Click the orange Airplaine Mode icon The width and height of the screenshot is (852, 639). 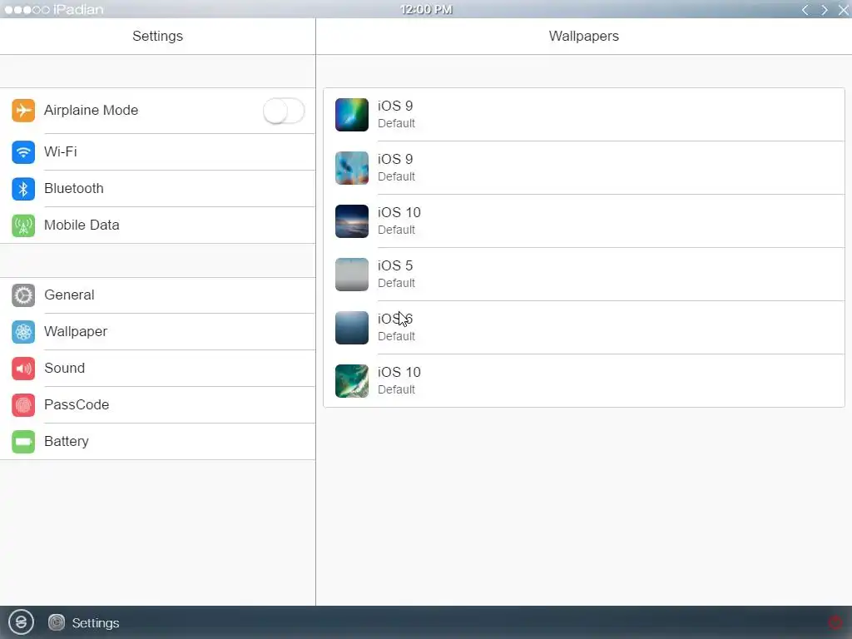pyautogui.click(x=23, y=111)
